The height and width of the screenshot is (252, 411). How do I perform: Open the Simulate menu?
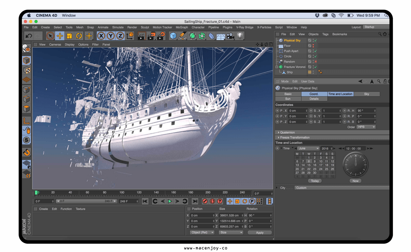[118, 27]
